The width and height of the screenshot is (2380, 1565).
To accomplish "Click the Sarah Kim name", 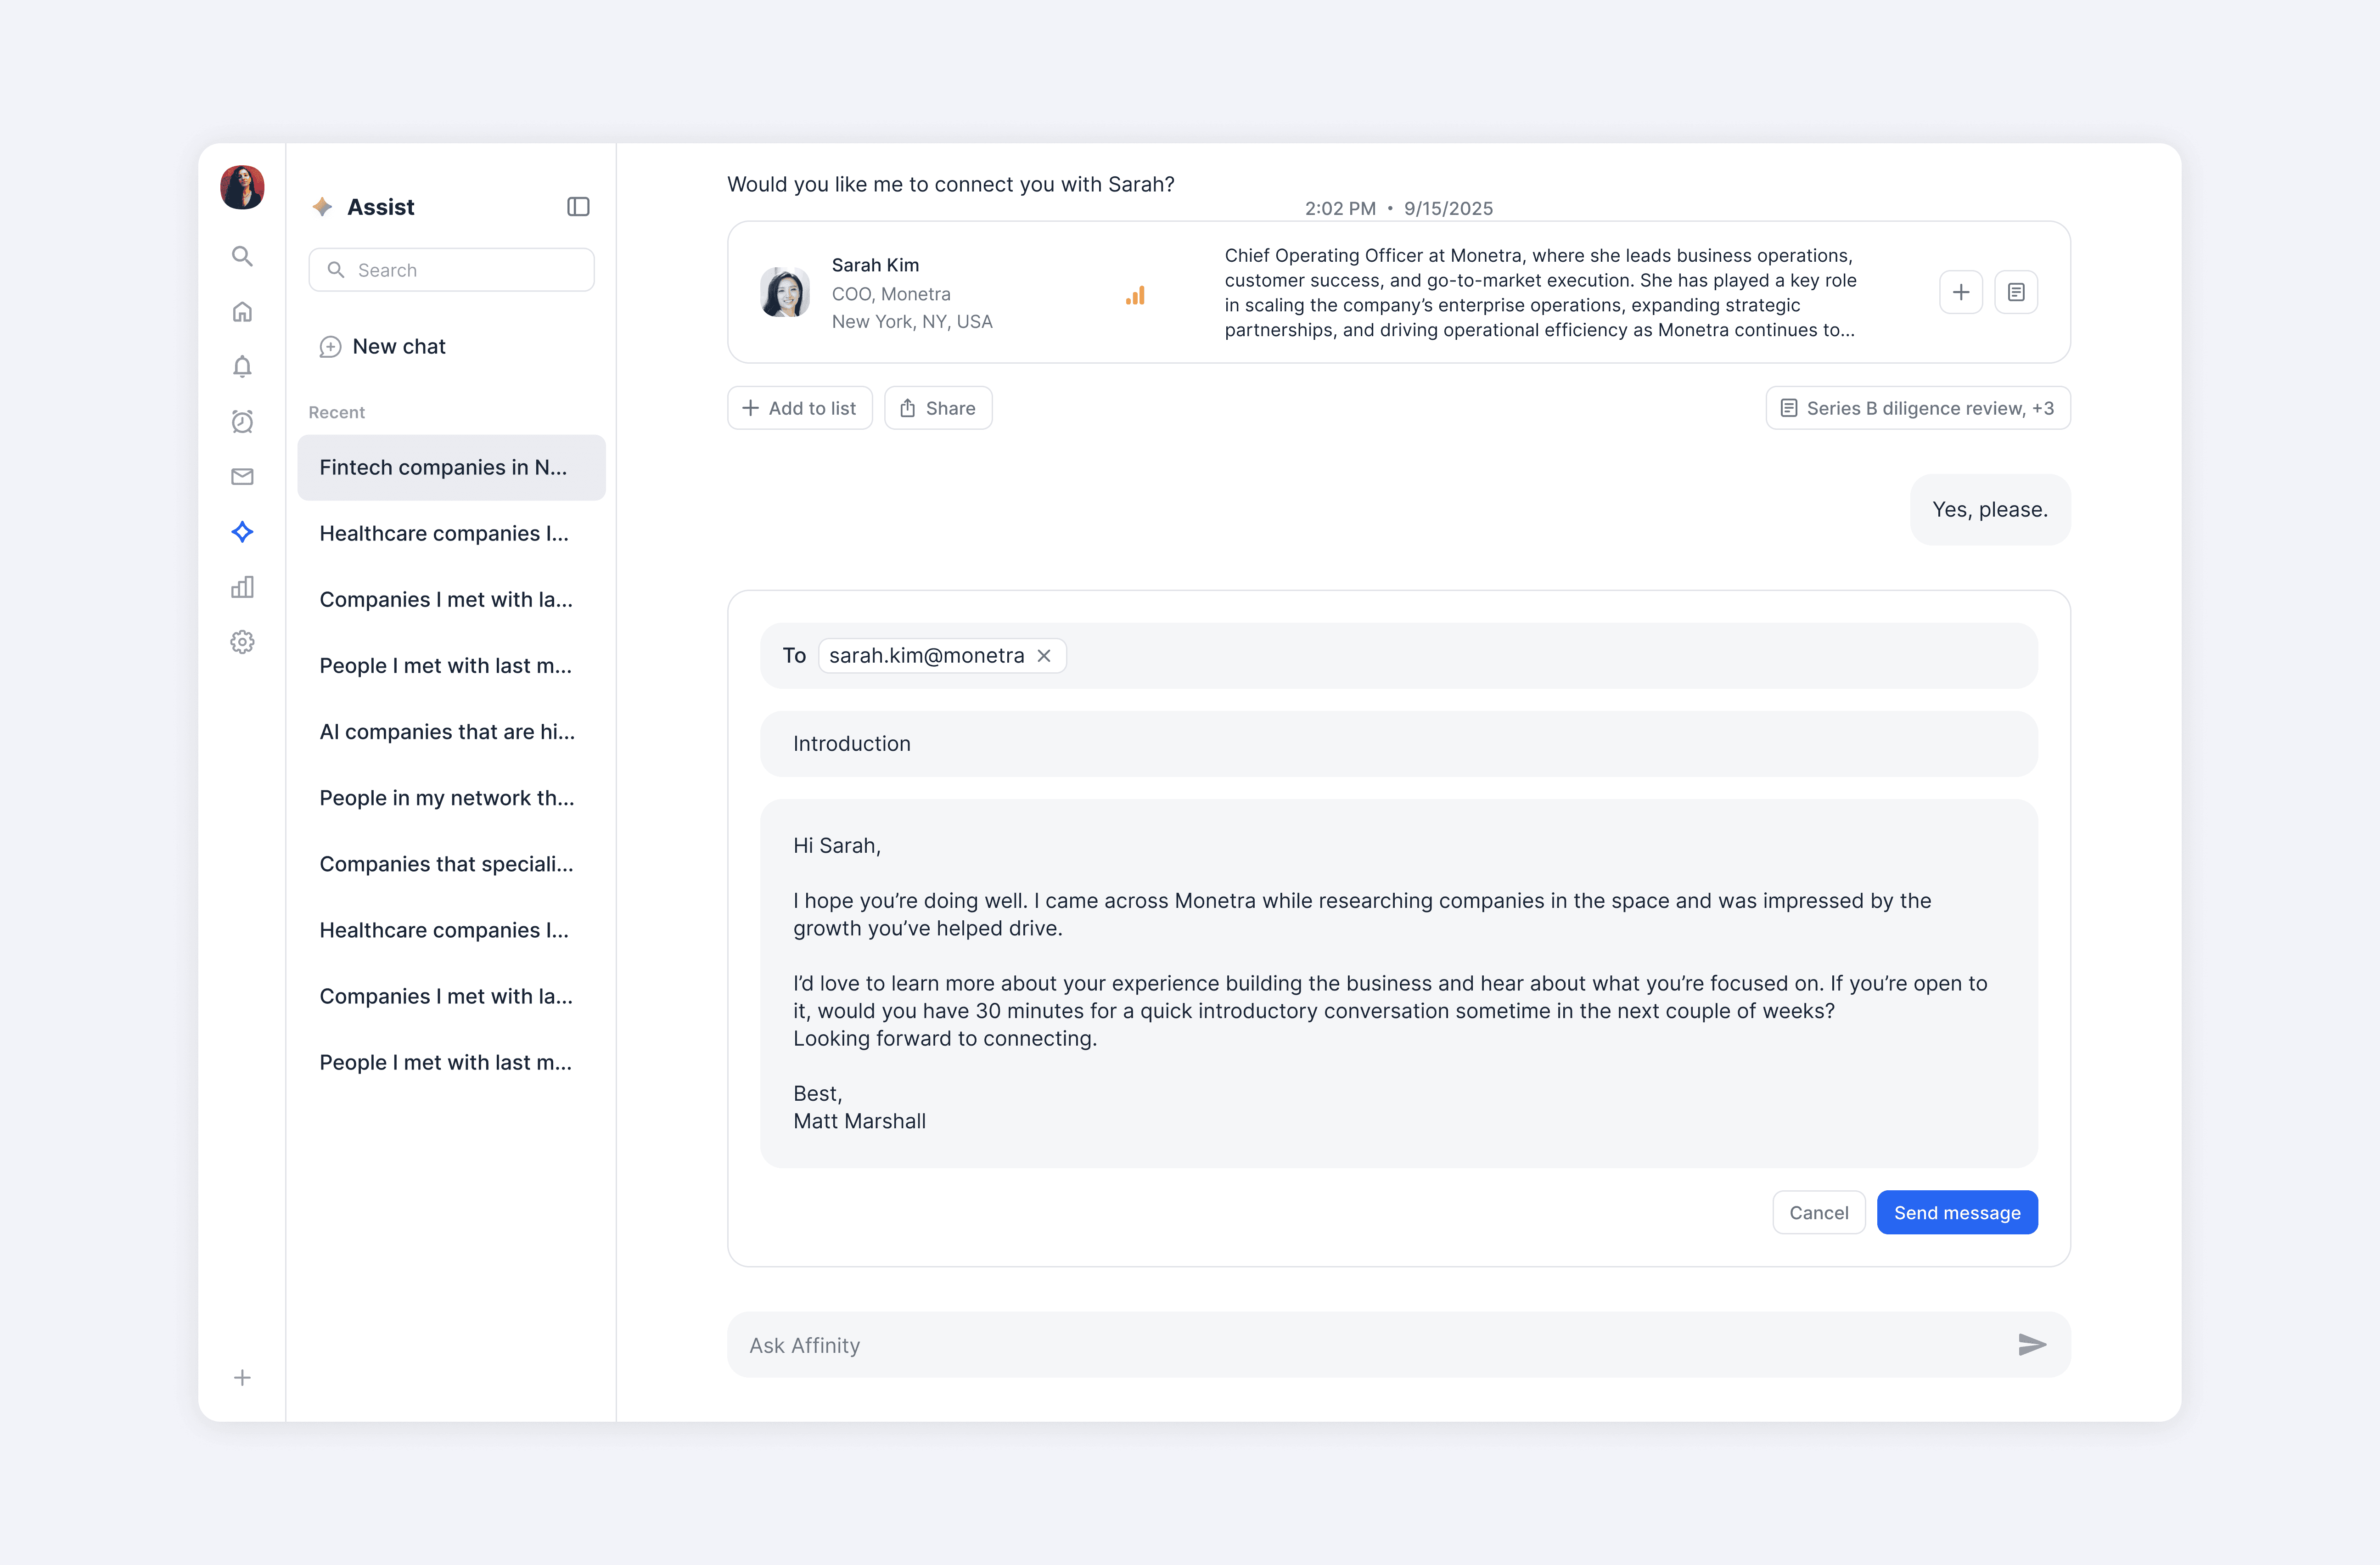I will 875,265.
